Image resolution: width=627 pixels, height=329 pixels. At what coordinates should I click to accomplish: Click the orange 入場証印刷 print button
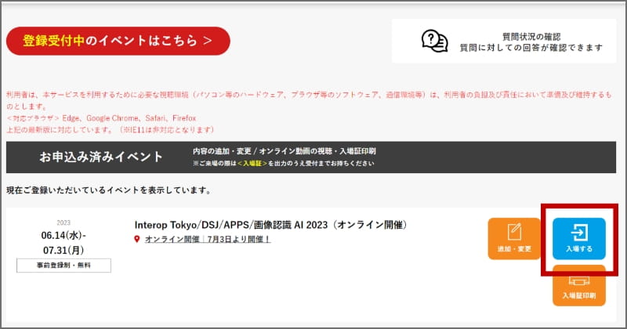click(579, 285)
